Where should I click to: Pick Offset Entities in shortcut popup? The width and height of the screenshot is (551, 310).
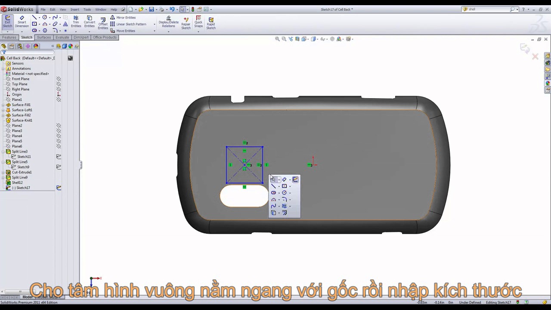(284, 213)
